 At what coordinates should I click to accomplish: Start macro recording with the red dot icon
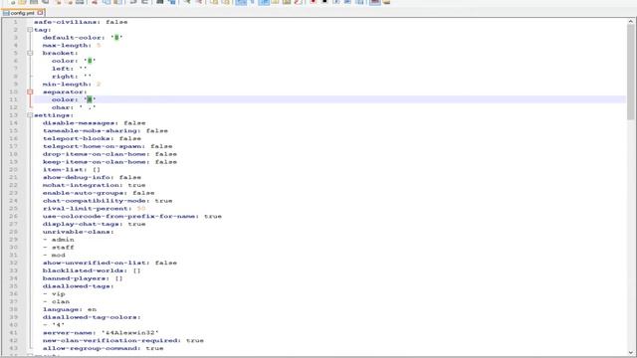point(314,2)
